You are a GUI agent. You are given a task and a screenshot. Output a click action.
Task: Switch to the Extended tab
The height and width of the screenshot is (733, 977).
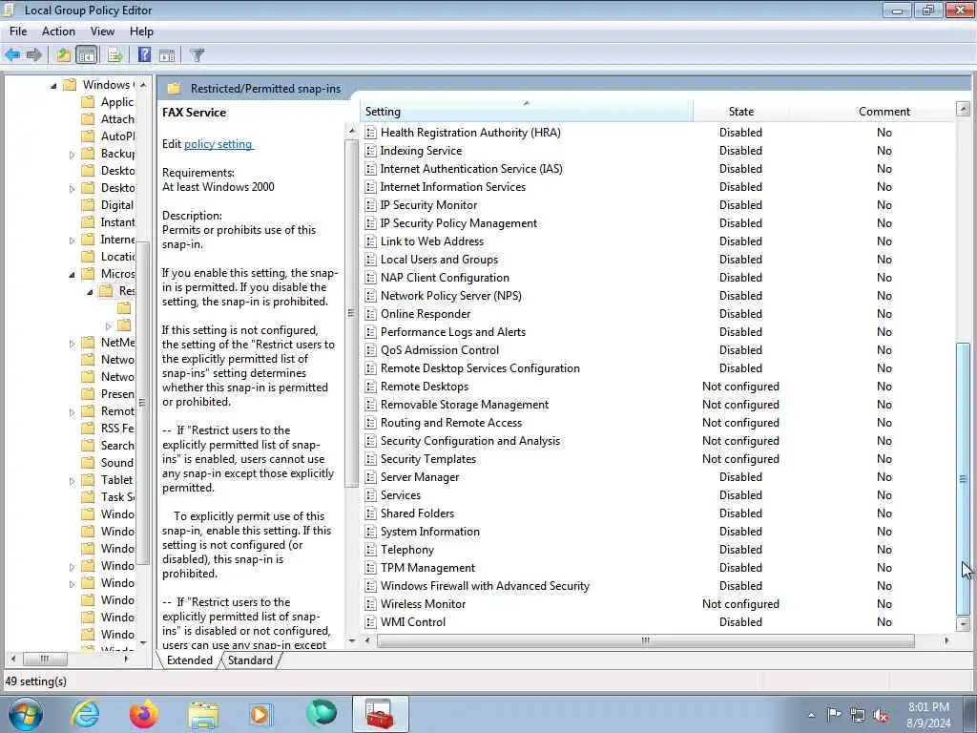190,660
